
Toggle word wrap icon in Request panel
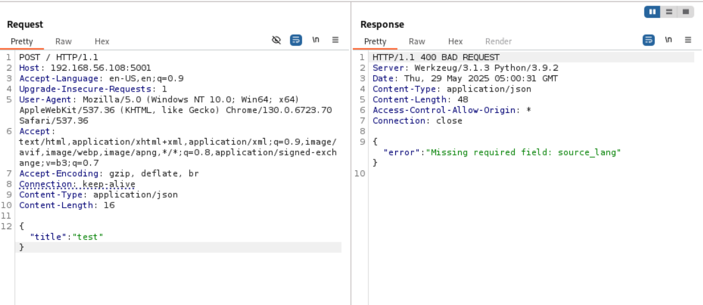pyautogui.click(x=296, y=40)
